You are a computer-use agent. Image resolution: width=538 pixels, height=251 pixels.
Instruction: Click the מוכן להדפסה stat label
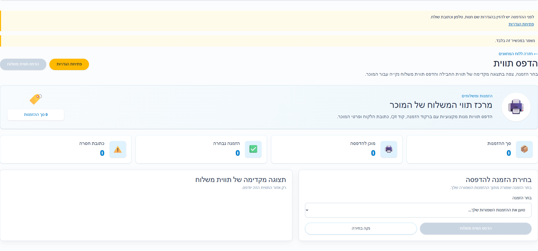coord(363,143)
